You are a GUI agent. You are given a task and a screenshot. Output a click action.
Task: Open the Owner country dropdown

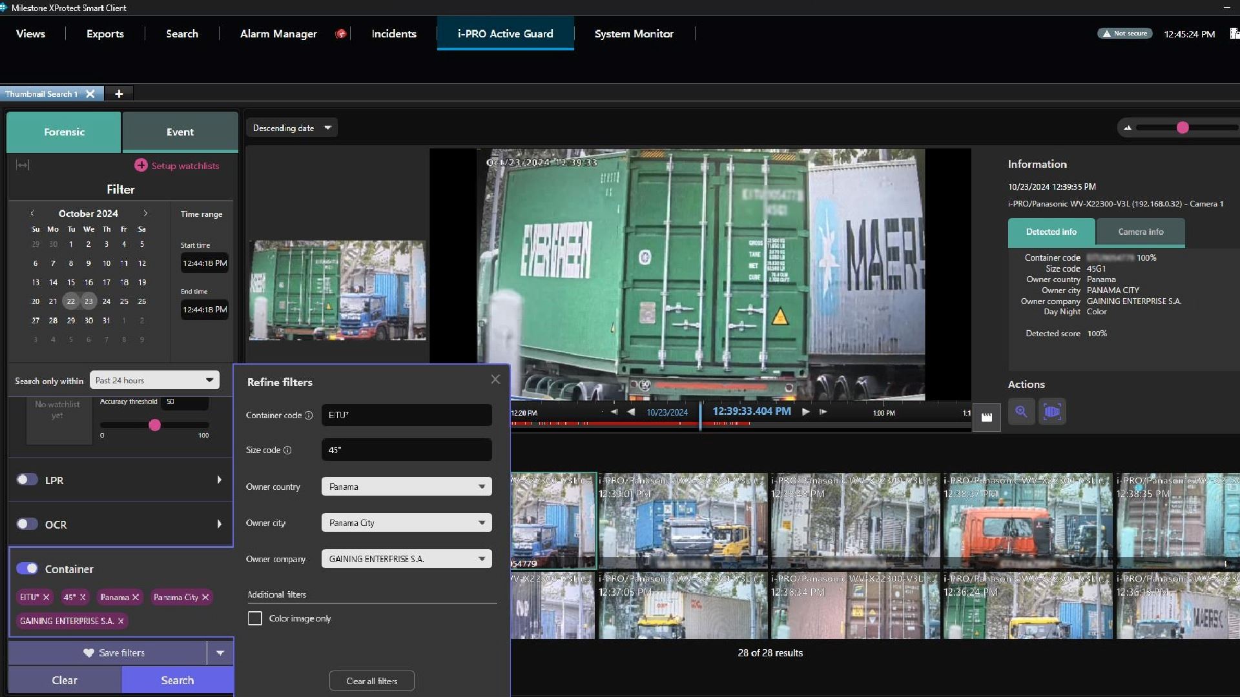point(407,487)
